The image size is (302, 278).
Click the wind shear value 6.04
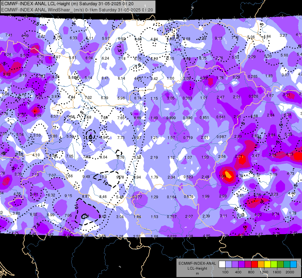89,58
